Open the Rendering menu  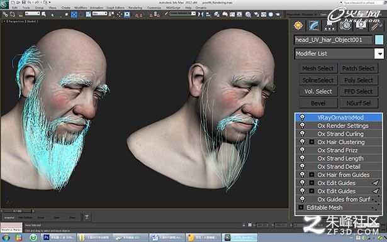135,8
